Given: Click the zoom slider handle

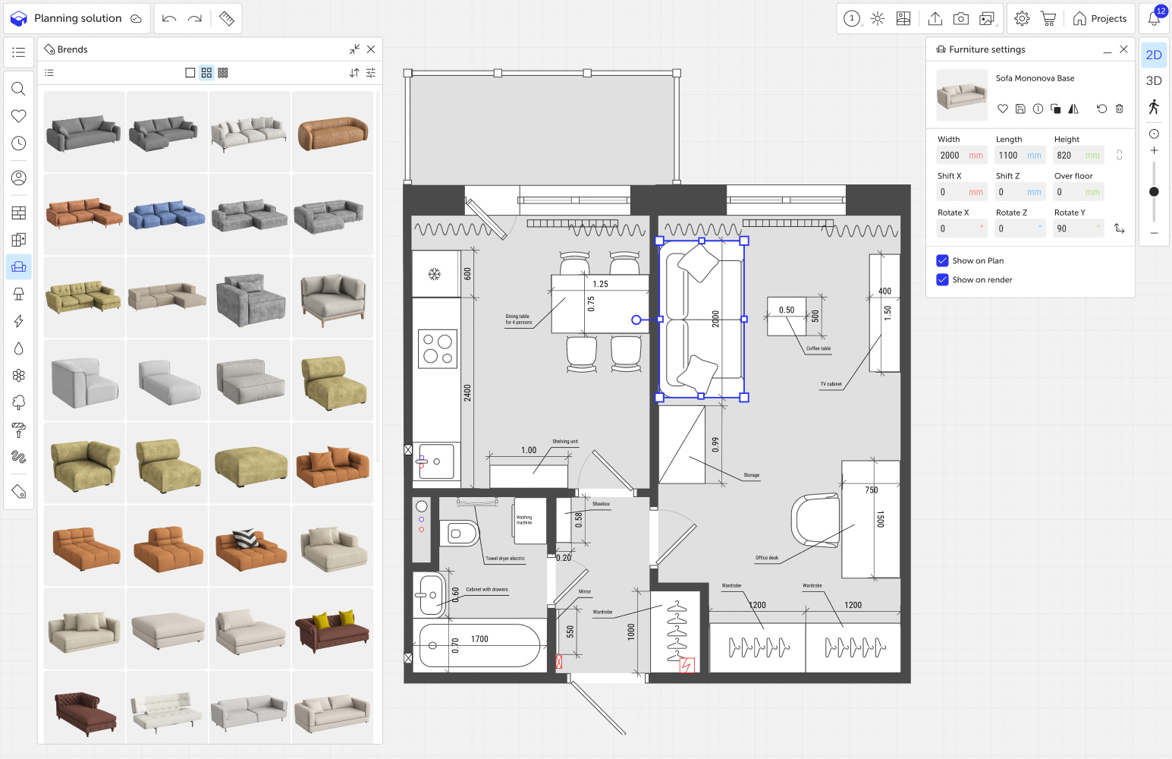Looking at the screenshot, I should 1154,192.
